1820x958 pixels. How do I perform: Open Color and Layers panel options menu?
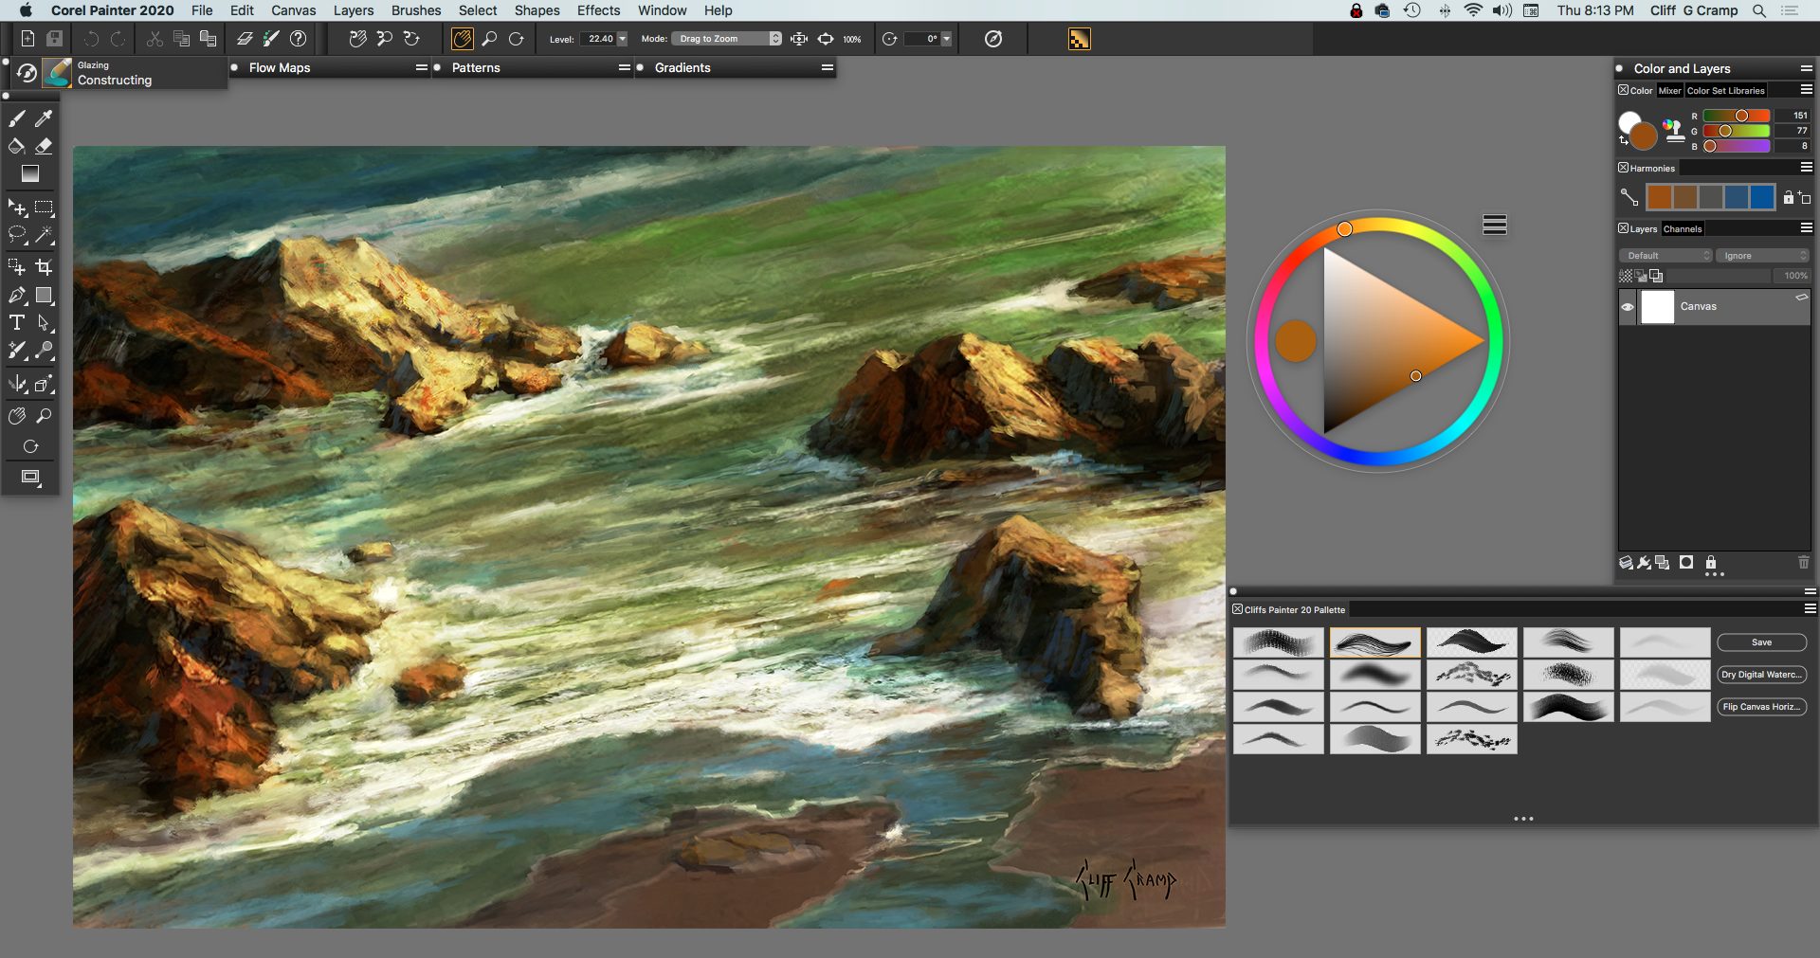point(1806,68)
